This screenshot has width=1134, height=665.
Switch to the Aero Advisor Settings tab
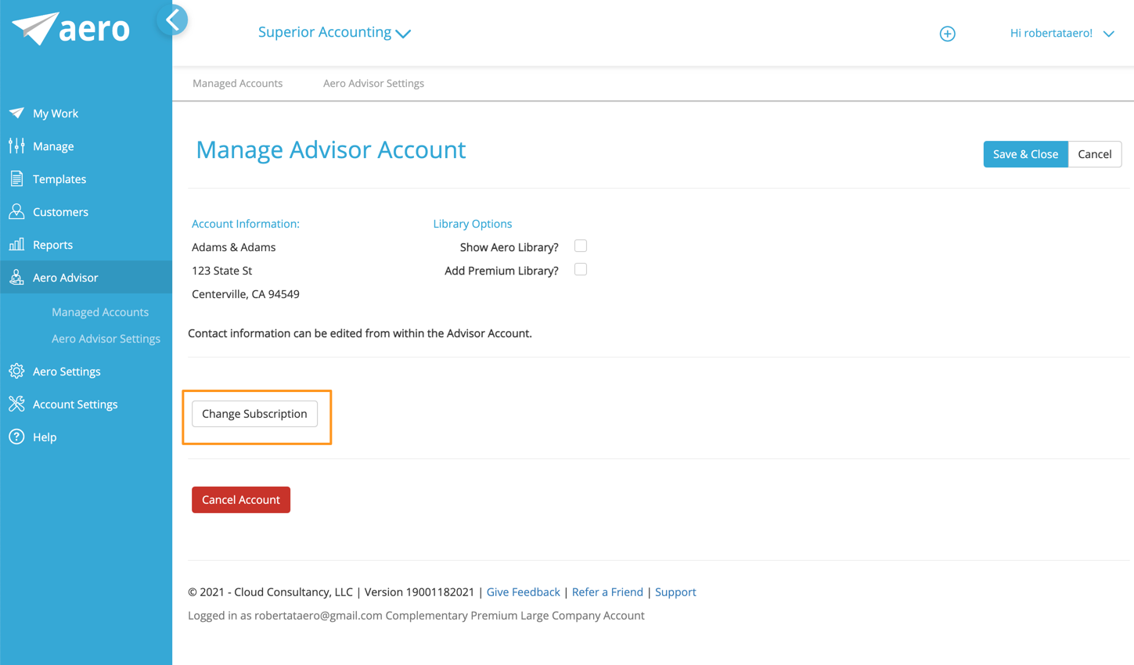point(373,83)
